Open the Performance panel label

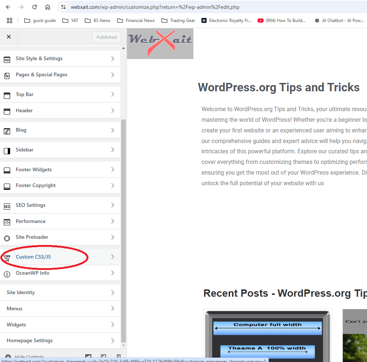[31, 221]
